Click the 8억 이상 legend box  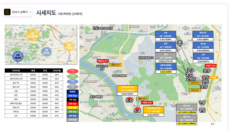pos(72,96)
